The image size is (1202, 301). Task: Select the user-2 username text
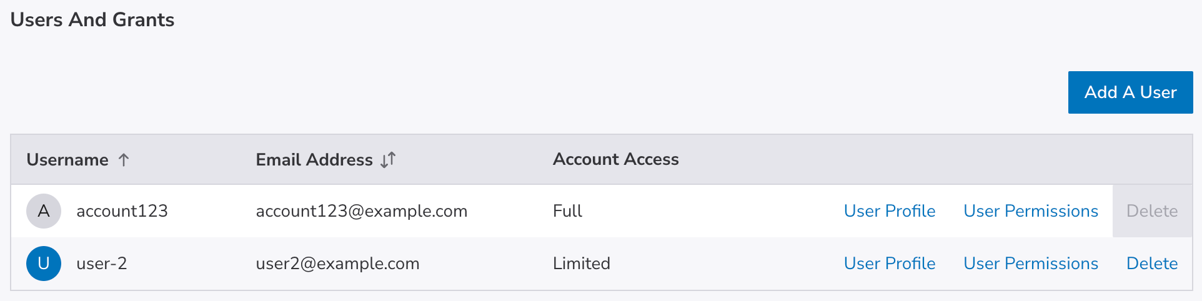coord(102,264)
